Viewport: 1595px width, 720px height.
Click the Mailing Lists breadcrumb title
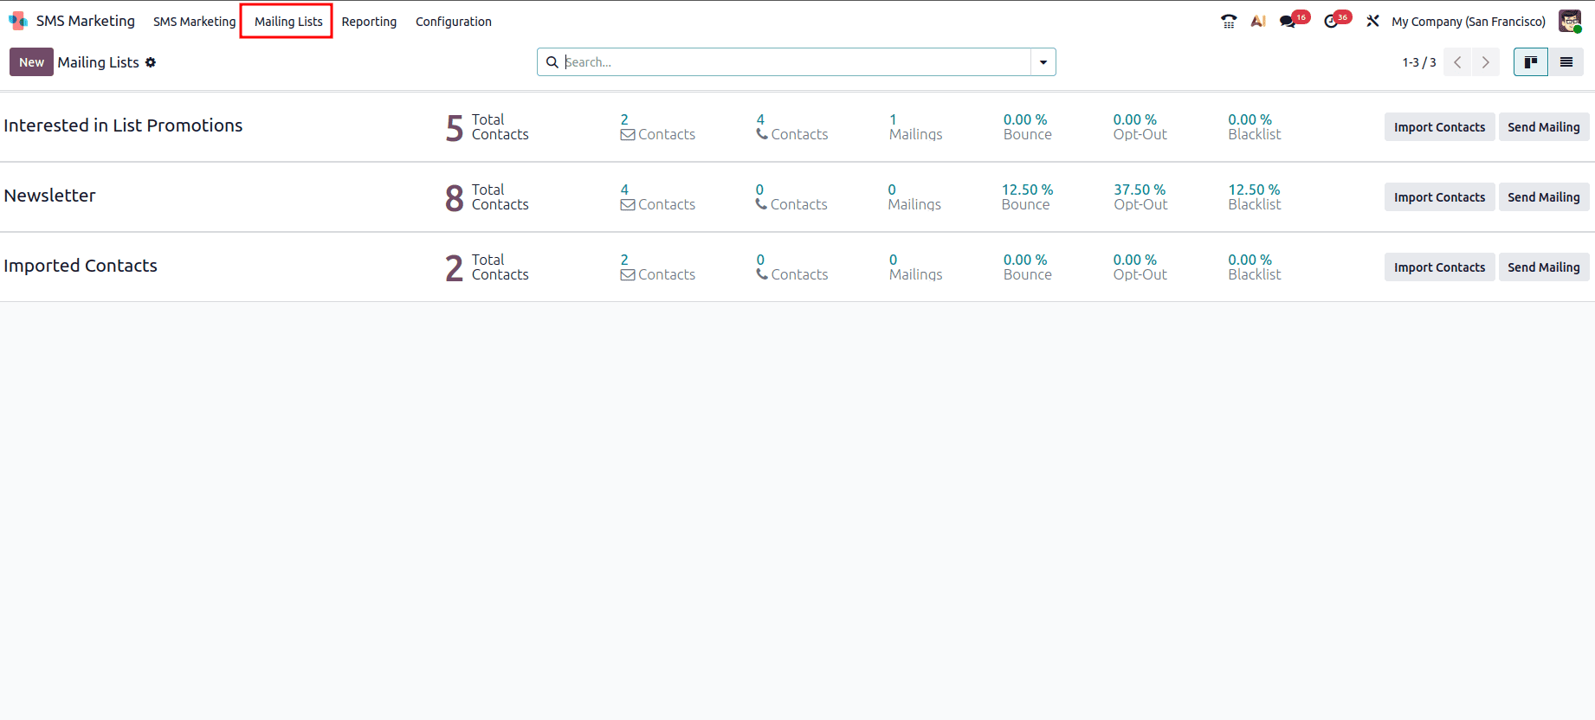pos(98,62)
